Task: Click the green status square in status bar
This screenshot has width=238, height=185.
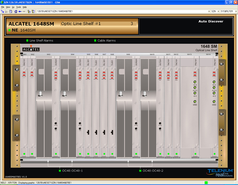Action: [206, 183]
